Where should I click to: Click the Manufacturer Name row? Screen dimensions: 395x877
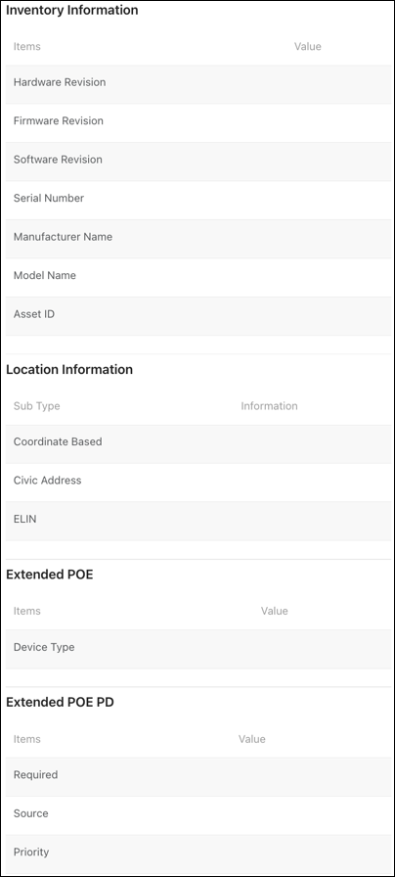coord(197,239)
